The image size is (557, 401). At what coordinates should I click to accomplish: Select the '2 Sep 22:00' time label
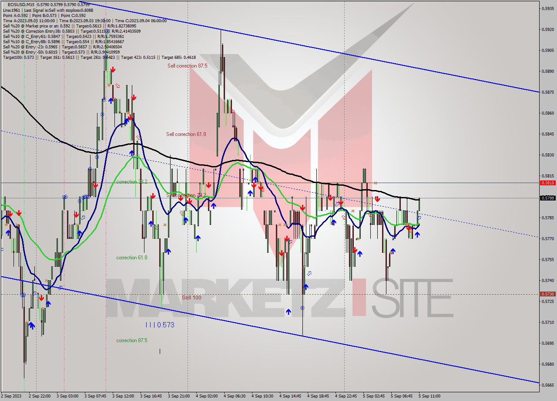point(39,396)
